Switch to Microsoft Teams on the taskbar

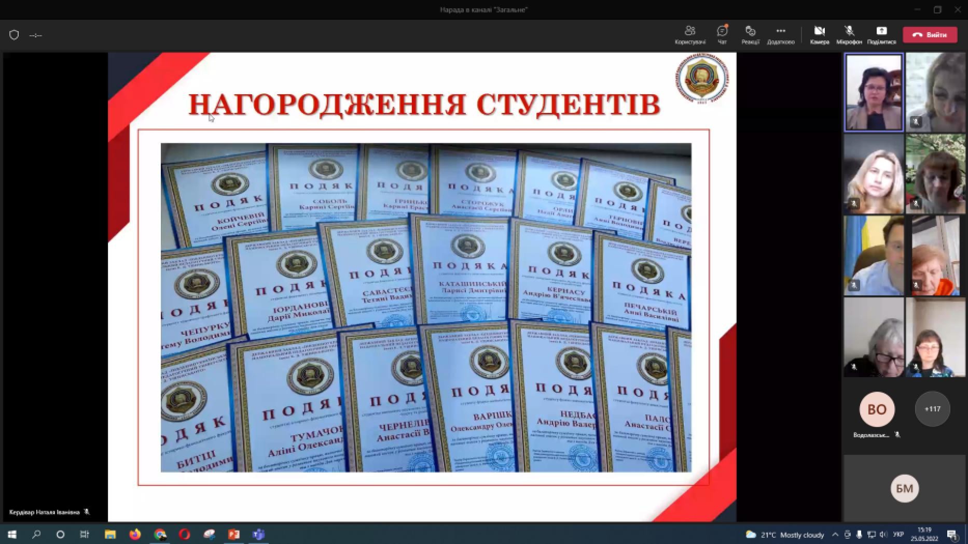pyautogui.click(x=258, y=534)
